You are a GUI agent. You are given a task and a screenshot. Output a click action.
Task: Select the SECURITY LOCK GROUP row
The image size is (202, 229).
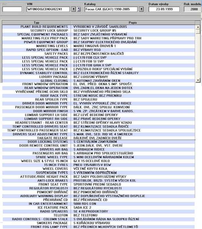37,31
